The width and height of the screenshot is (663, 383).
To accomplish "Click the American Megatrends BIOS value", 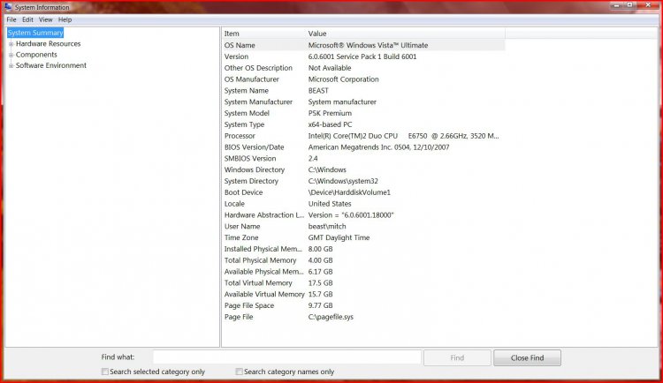I will pos(379,147).
